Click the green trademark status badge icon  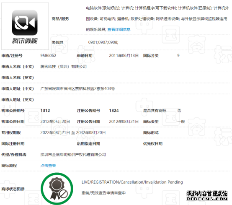coord(57,189)
